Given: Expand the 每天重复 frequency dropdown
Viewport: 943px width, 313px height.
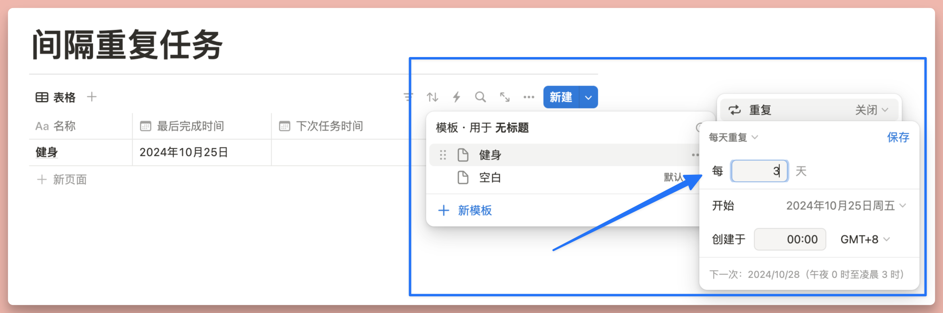Looking at the screenshot, I should coord(733,137).
